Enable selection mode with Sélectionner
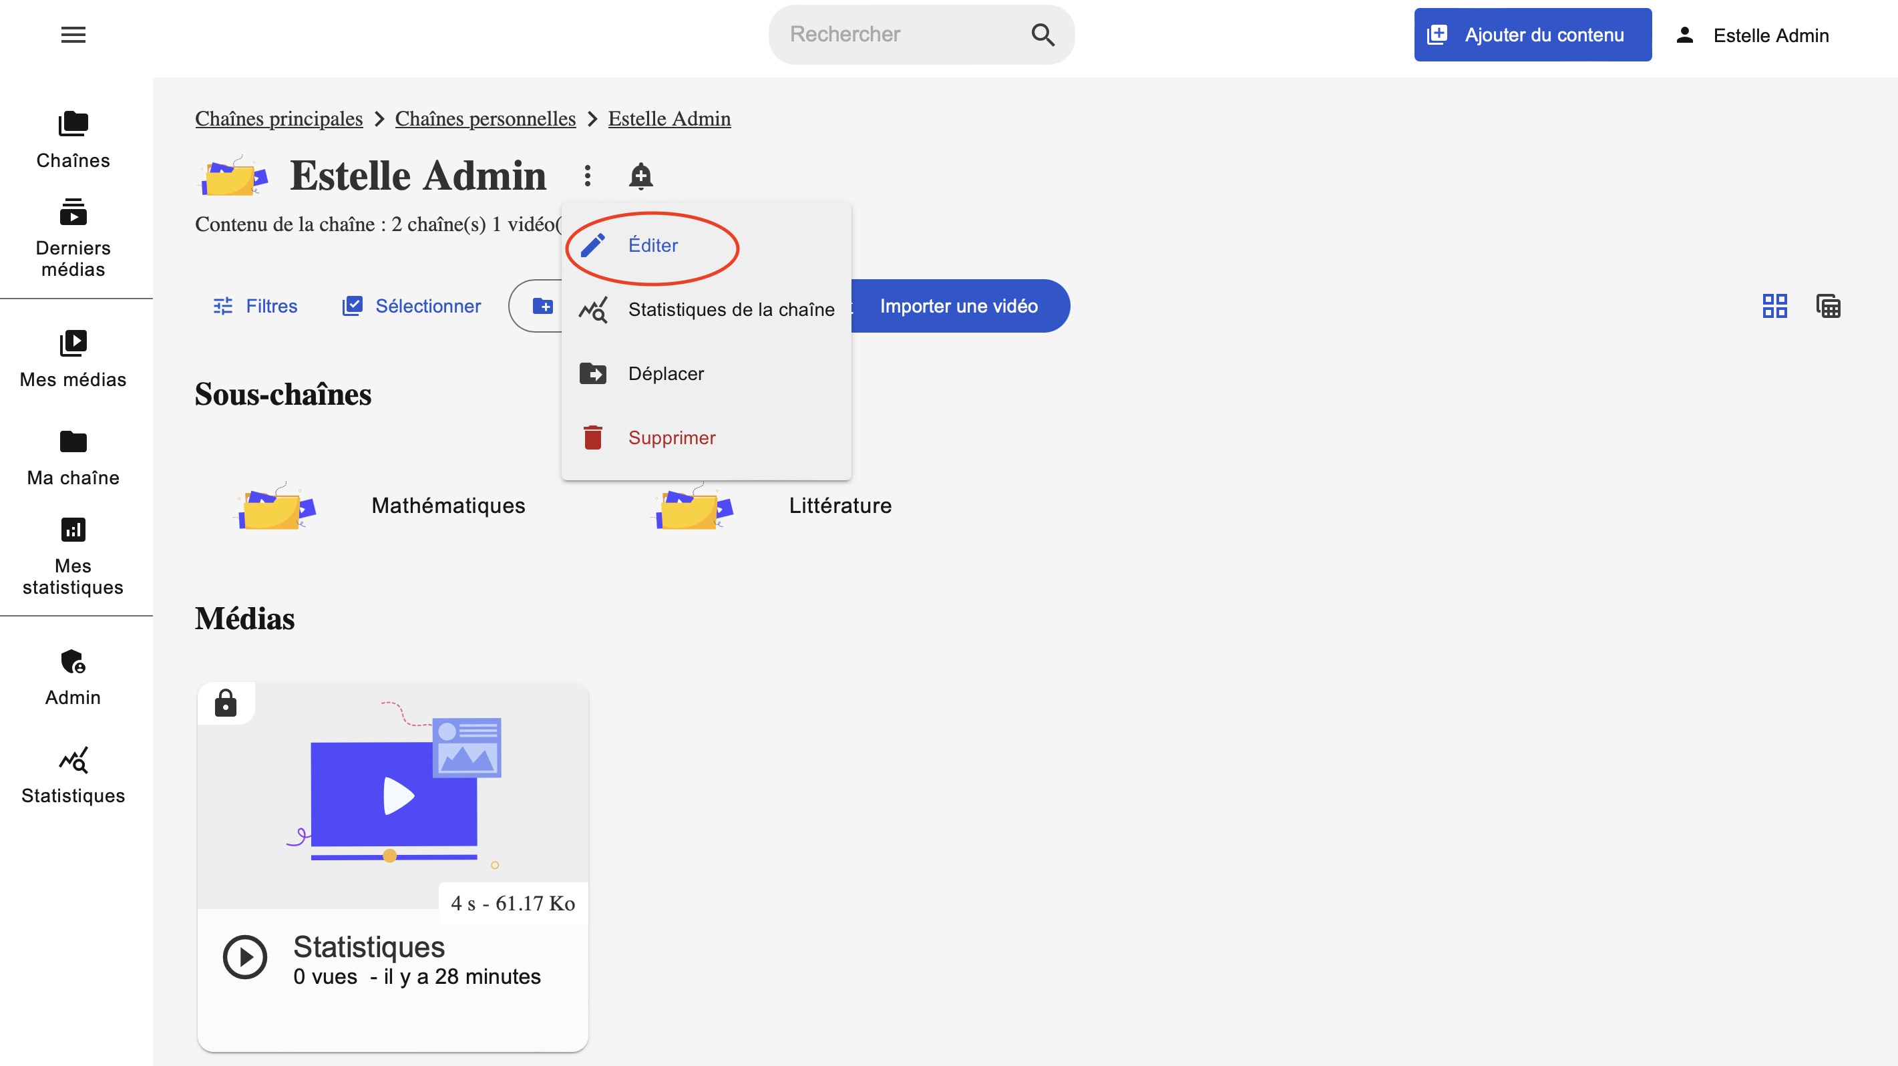This screenshot has width=1898, height=1066. coord(411,306)
